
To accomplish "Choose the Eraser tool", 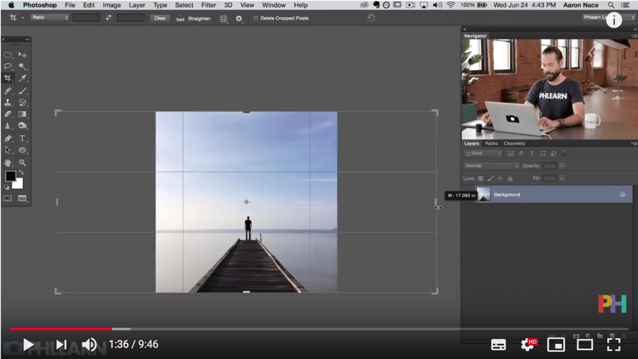I will pos(8,114).
